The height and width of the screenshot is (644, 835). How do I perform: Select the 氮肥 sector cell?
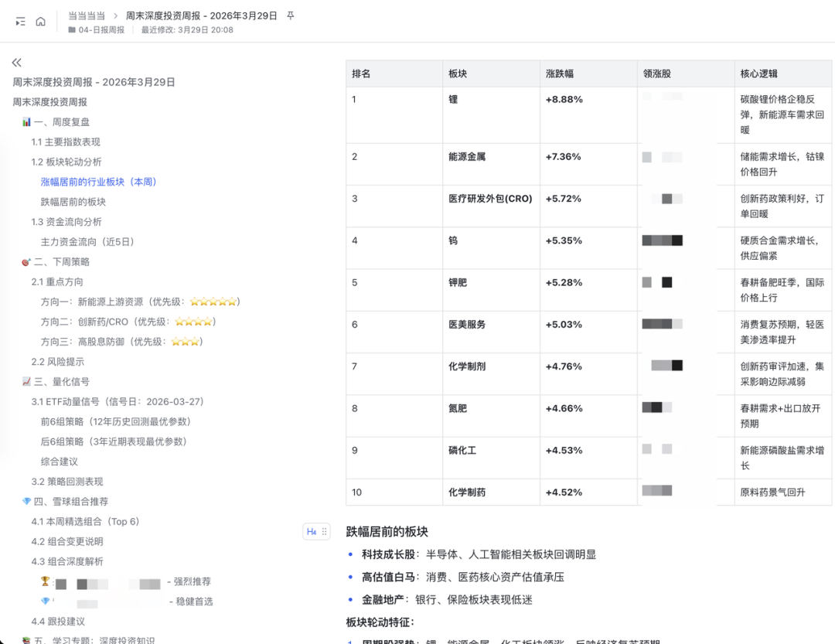click(x=491, y=416)
